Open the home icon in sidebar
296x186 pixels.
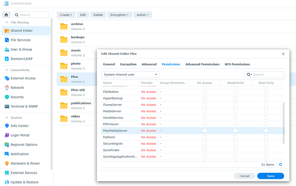point(6,15)
